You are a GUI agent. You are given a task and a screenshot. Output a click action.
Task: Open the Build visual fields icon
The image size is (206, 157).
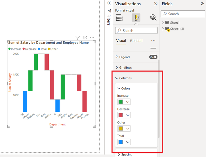[x=119, y=18]
